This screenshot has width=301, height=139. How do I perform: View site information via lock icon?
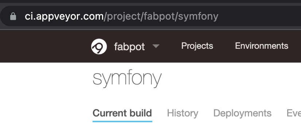[13, 16]
